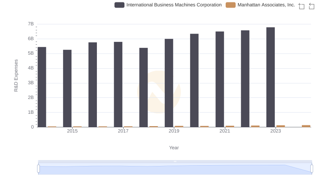Click the IBM bar for 2017
The height and width of the screenshot is (184, 319).
(x=118, y=85)
